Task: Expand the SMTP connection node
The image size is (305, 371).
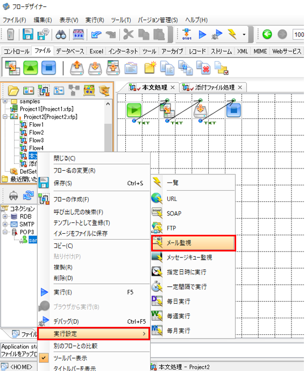Action: [5, 224]
